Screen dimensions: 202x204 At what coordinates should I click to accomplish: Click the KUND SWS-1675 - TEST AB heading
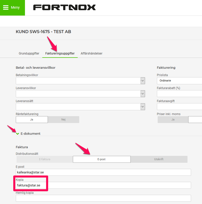point(43,32)
